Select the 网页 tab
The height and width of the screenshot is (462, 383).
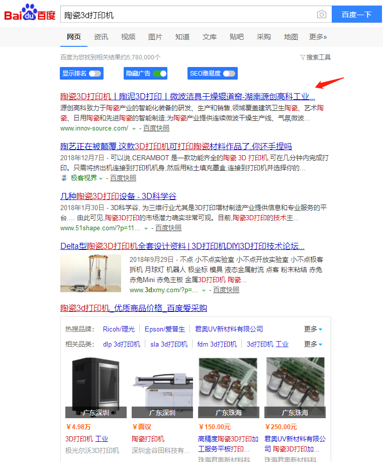74,37
